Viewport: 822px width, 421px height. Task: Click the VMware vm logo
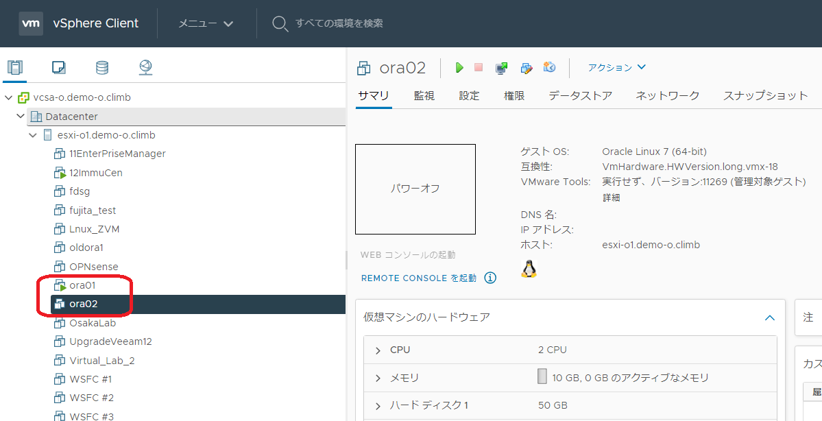pyautogui.click(x=31, y=23)
